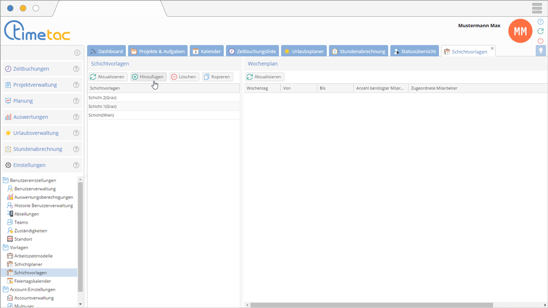Collapse the left sidebar with arrow icon
This screenshot has height=308, width=548.
[77, 53]
